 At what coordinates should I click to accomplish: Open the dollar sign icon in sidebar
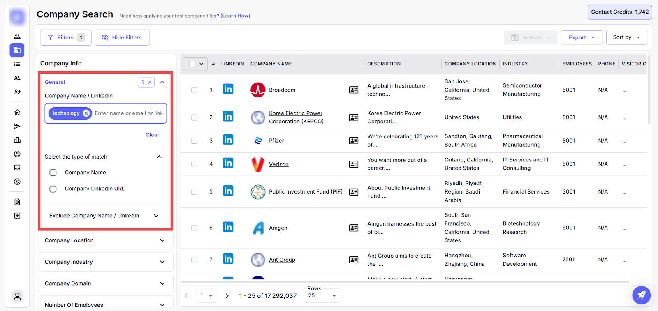(17, 182)
